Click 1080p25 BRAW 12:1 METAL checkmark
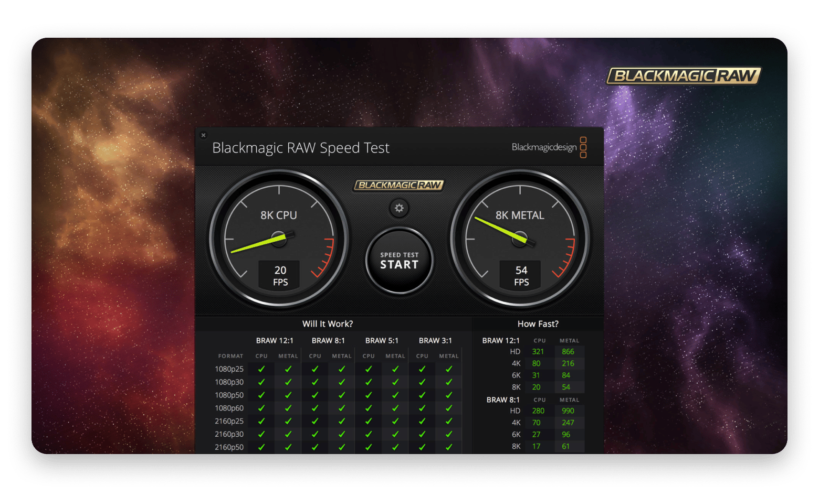 click(x=288, y=369)
